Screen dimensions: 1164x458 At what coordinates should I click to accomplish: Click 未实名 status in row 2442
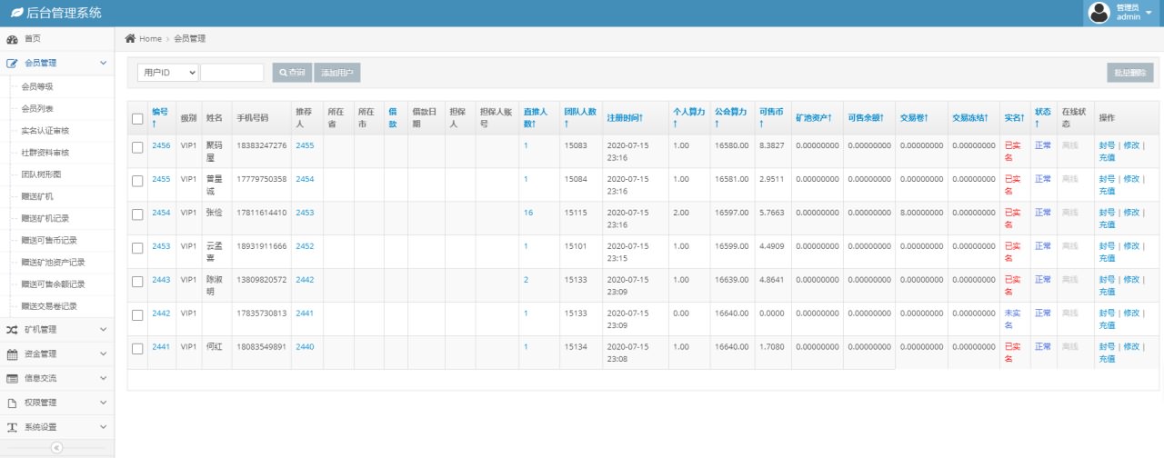(x=1012, y=319)
